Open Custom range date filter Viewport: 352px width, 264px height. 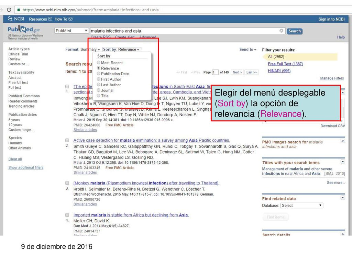21,130
